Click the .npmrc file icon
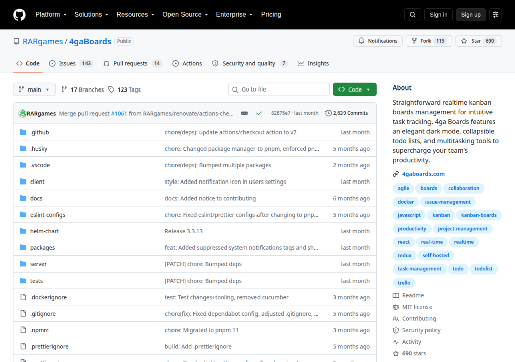 coord(23,330)
